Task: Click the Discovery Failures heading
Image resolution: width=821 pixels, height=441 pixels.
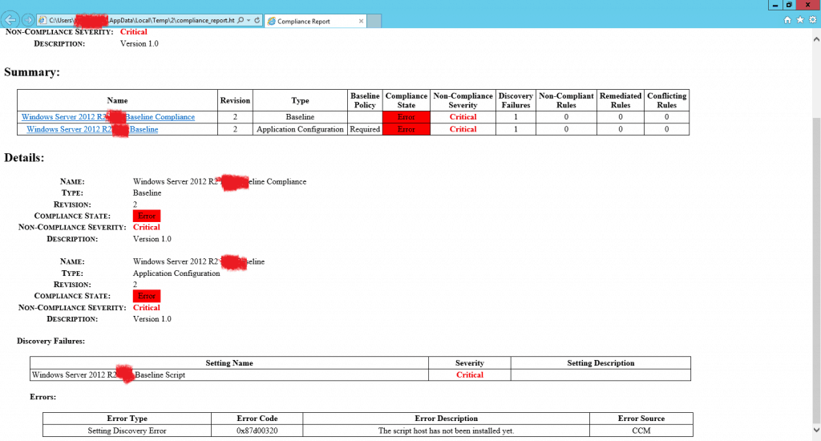Action: point(51,341)
